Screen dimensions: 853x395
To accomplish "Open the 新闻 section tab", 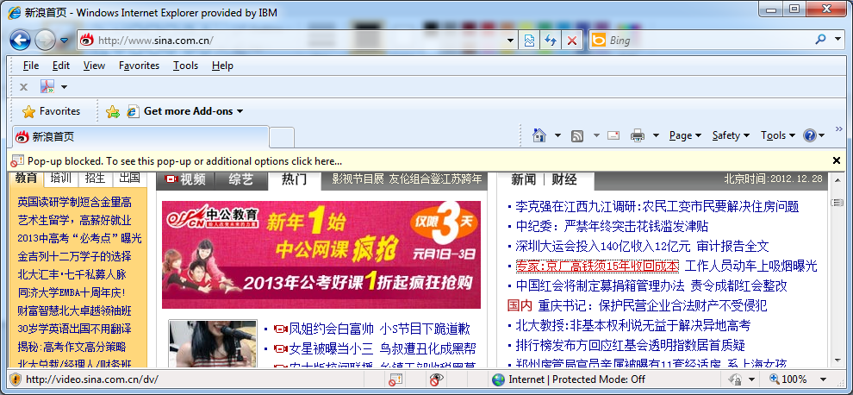I will coord(523,179).
